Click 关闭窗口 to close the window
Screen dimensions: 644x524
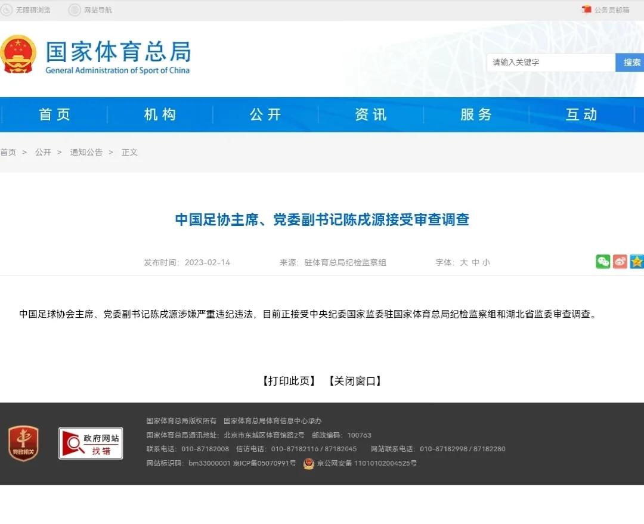[355, 381]
